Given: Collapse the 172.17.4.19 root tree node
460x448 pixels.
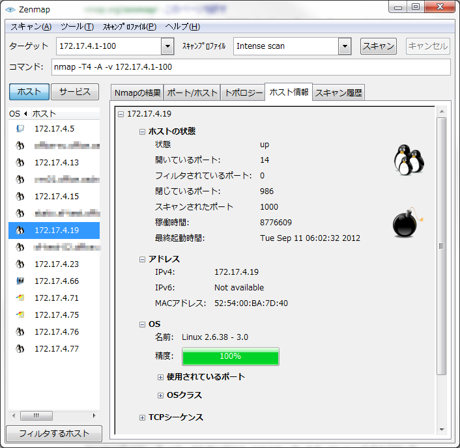Looking at the screenshot, I should pos(121,114).
